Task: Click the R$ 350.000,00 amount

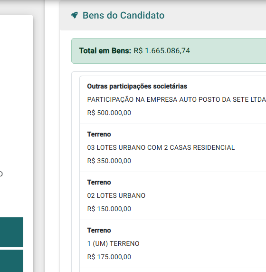Action: click(x=109, y=161)
